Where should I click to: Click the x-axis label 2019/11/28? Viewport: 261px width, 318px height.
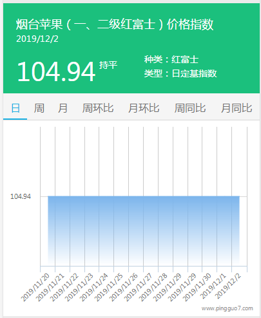point(153,287)
